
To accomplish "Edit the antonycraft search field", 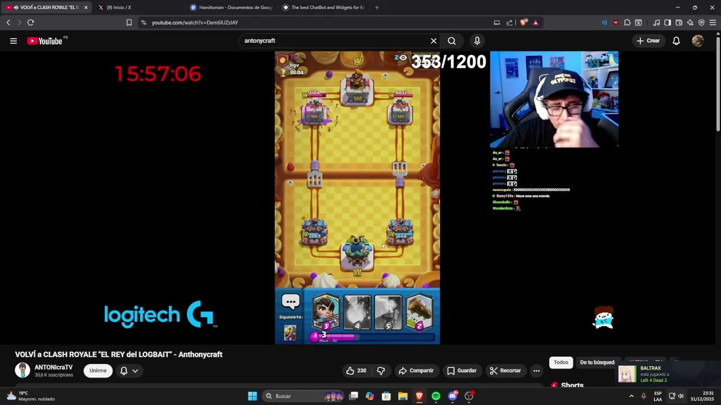I will click(335, 40).
